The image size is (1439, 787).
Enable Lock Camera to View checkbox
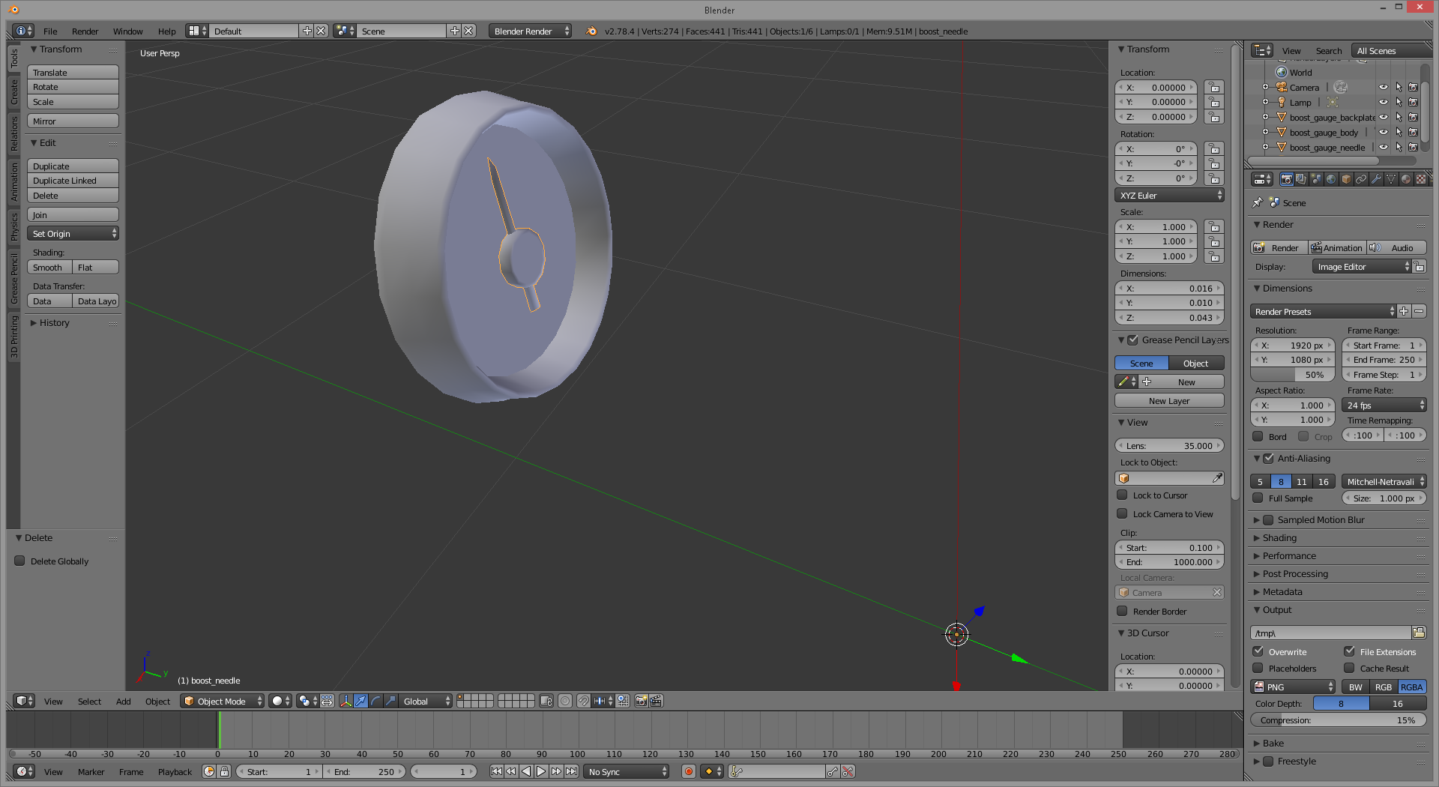click(1122, 513)
